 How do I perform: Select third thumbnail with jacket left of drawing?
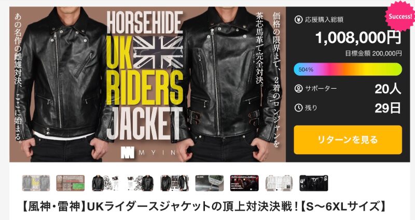(x=105, y=183)
